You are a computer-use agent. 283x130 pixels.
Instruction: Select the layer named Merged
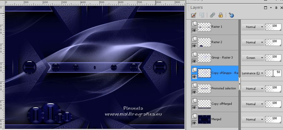coord(216,119)
